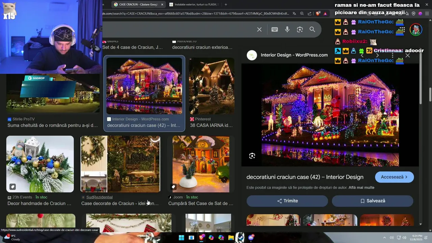Click the browser address bar URL

click(196, 13)
